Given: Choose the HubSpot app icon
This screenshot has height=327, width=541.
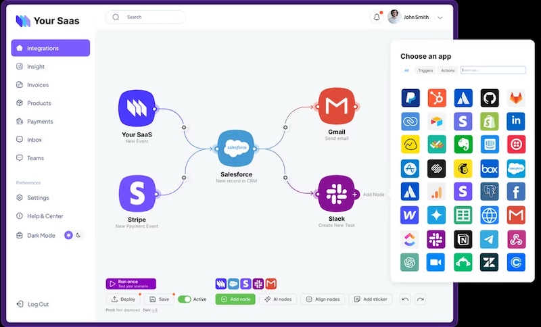Looking at the screenshot, I should (x=437, y=98).
